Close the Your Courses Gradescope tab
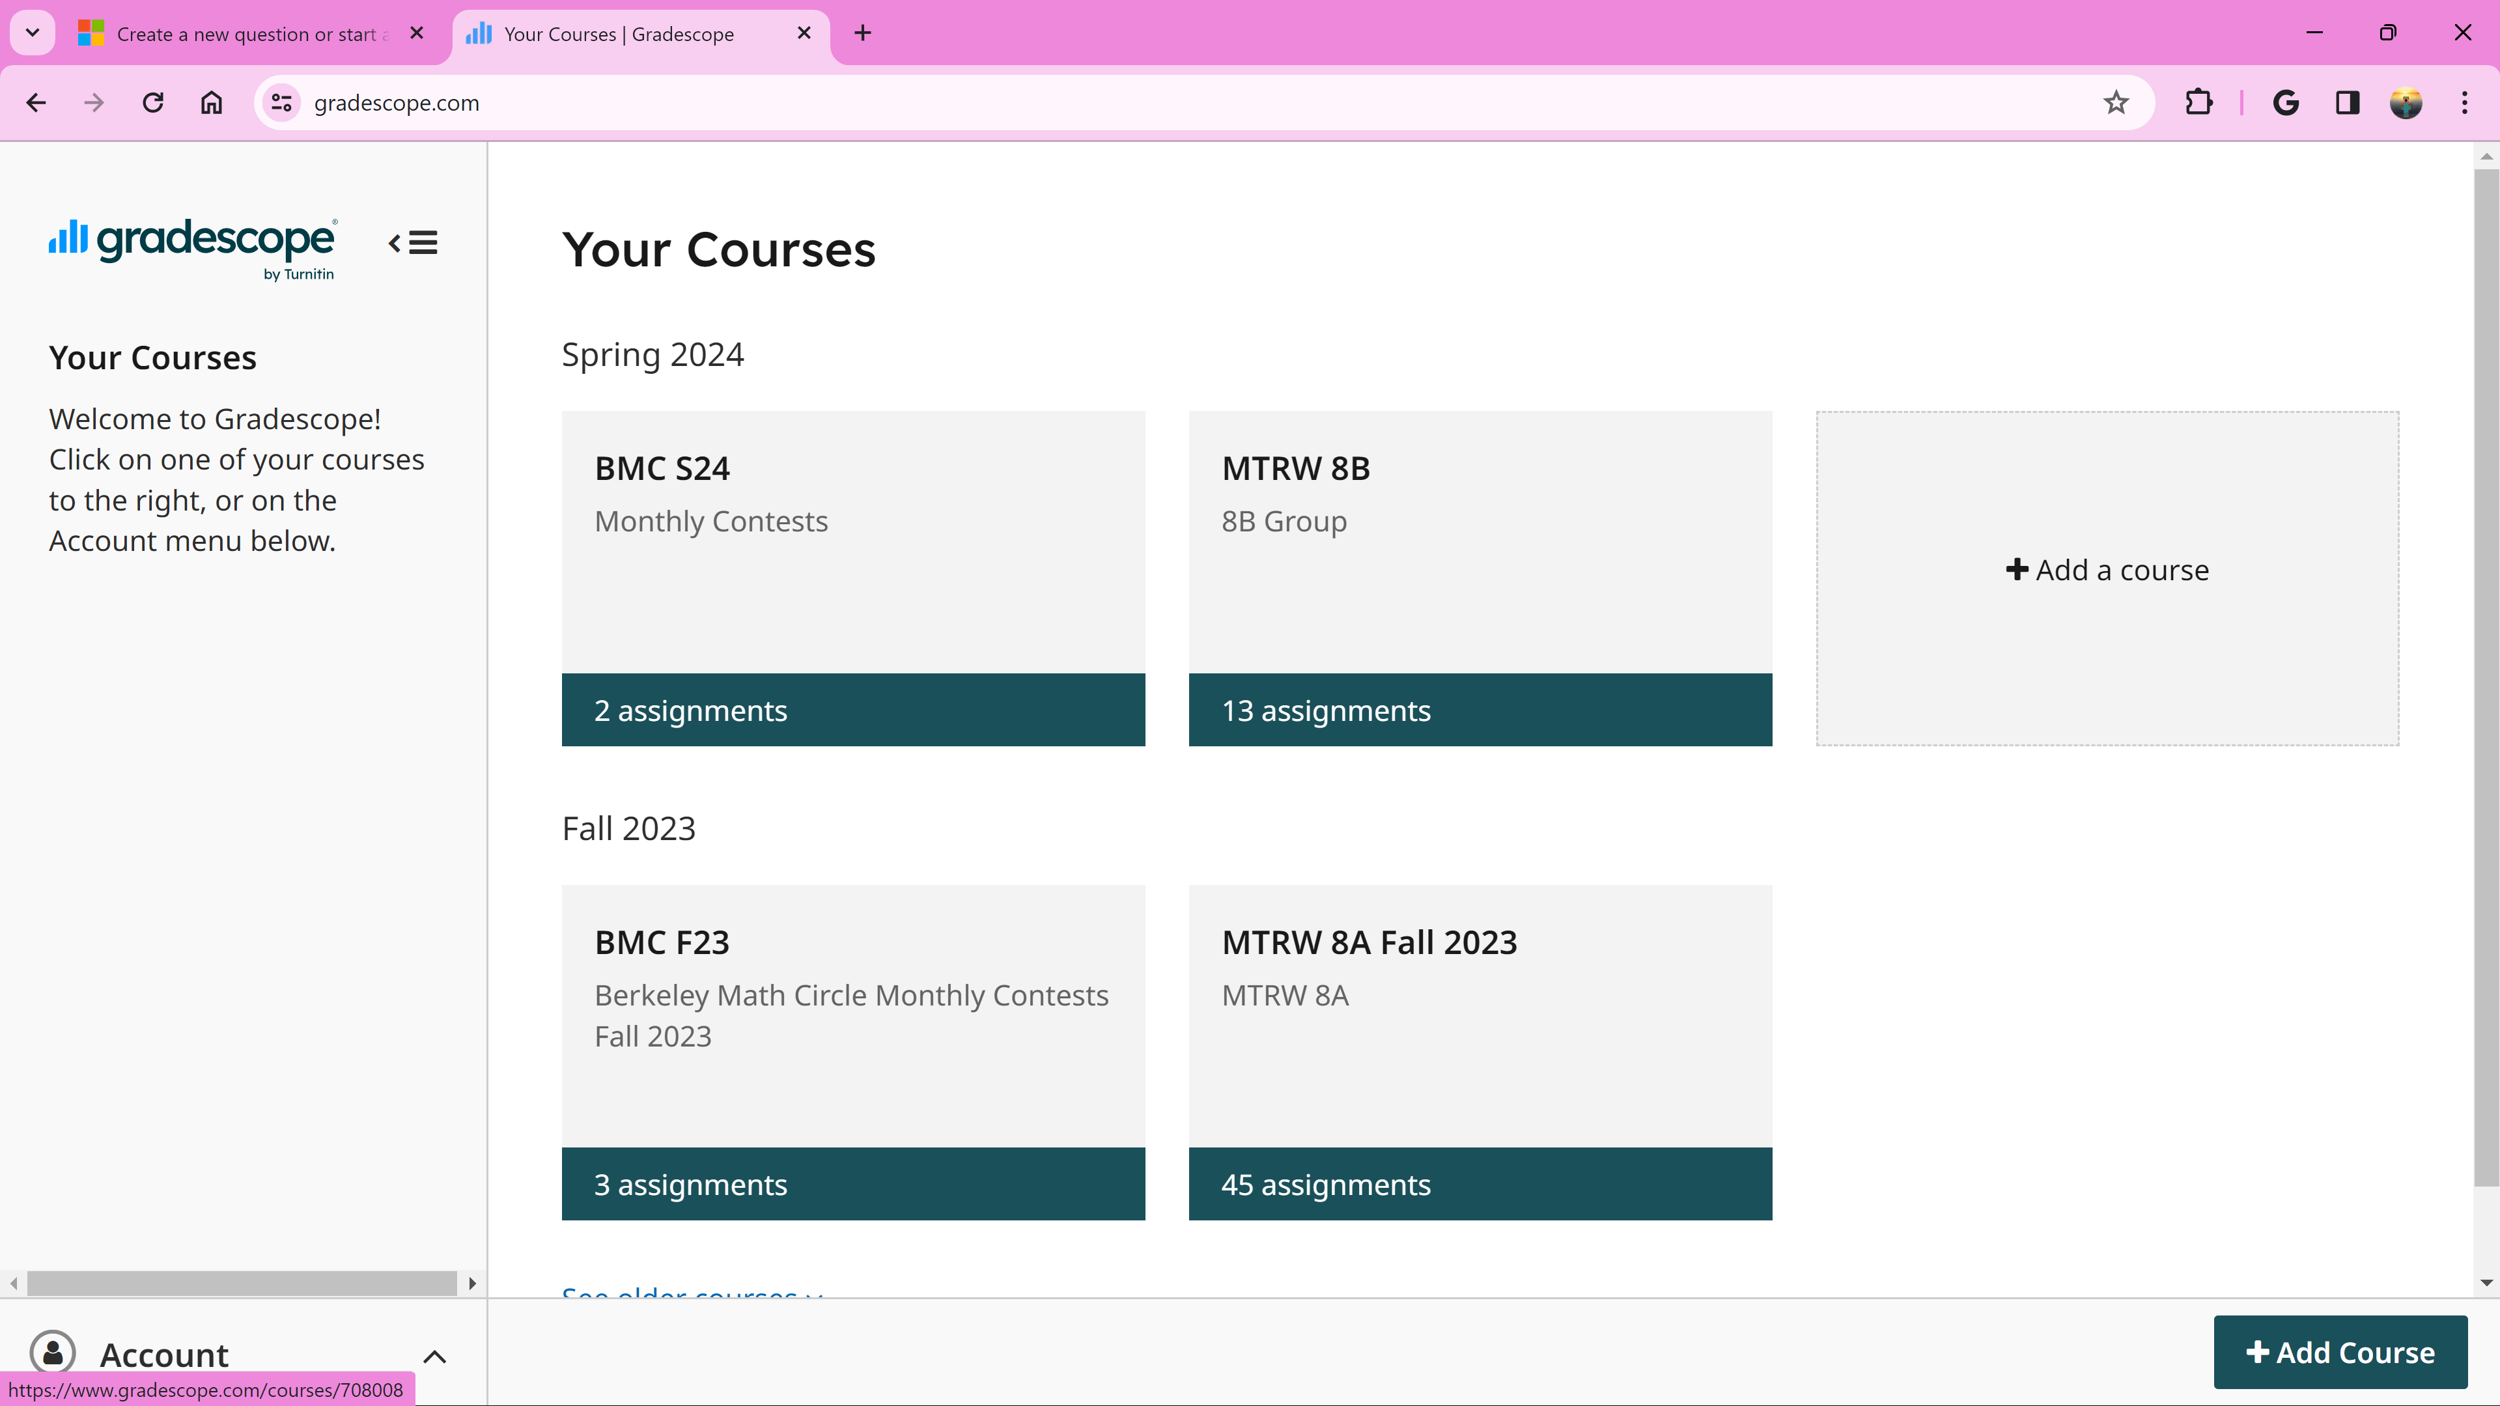The height and width of the screenshot is (1406, 2500). [804, 33]
